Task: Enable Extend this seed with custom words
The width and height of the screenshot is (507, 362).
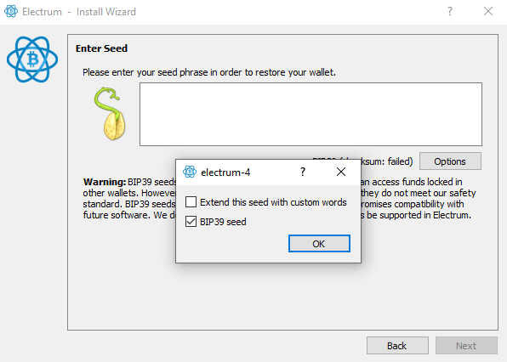Action: pyautogui.click(x=191, y=202)
